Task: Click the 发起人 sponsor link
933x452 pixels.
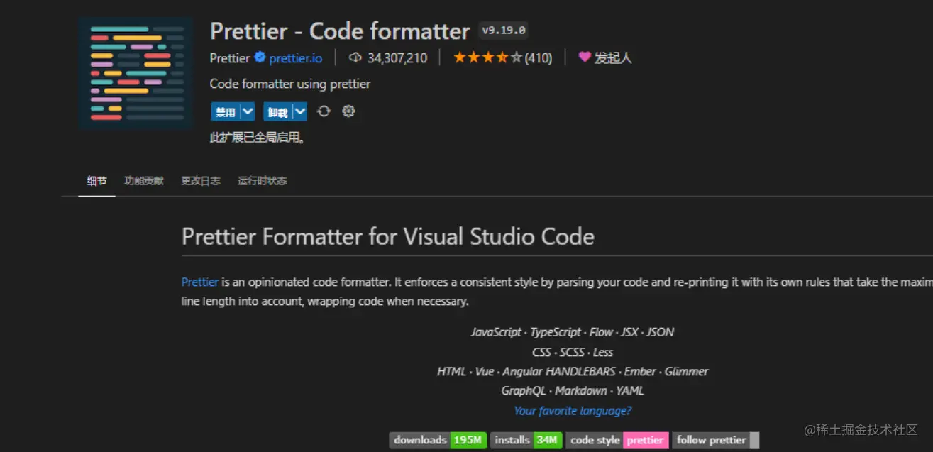Action: [613, 58]
